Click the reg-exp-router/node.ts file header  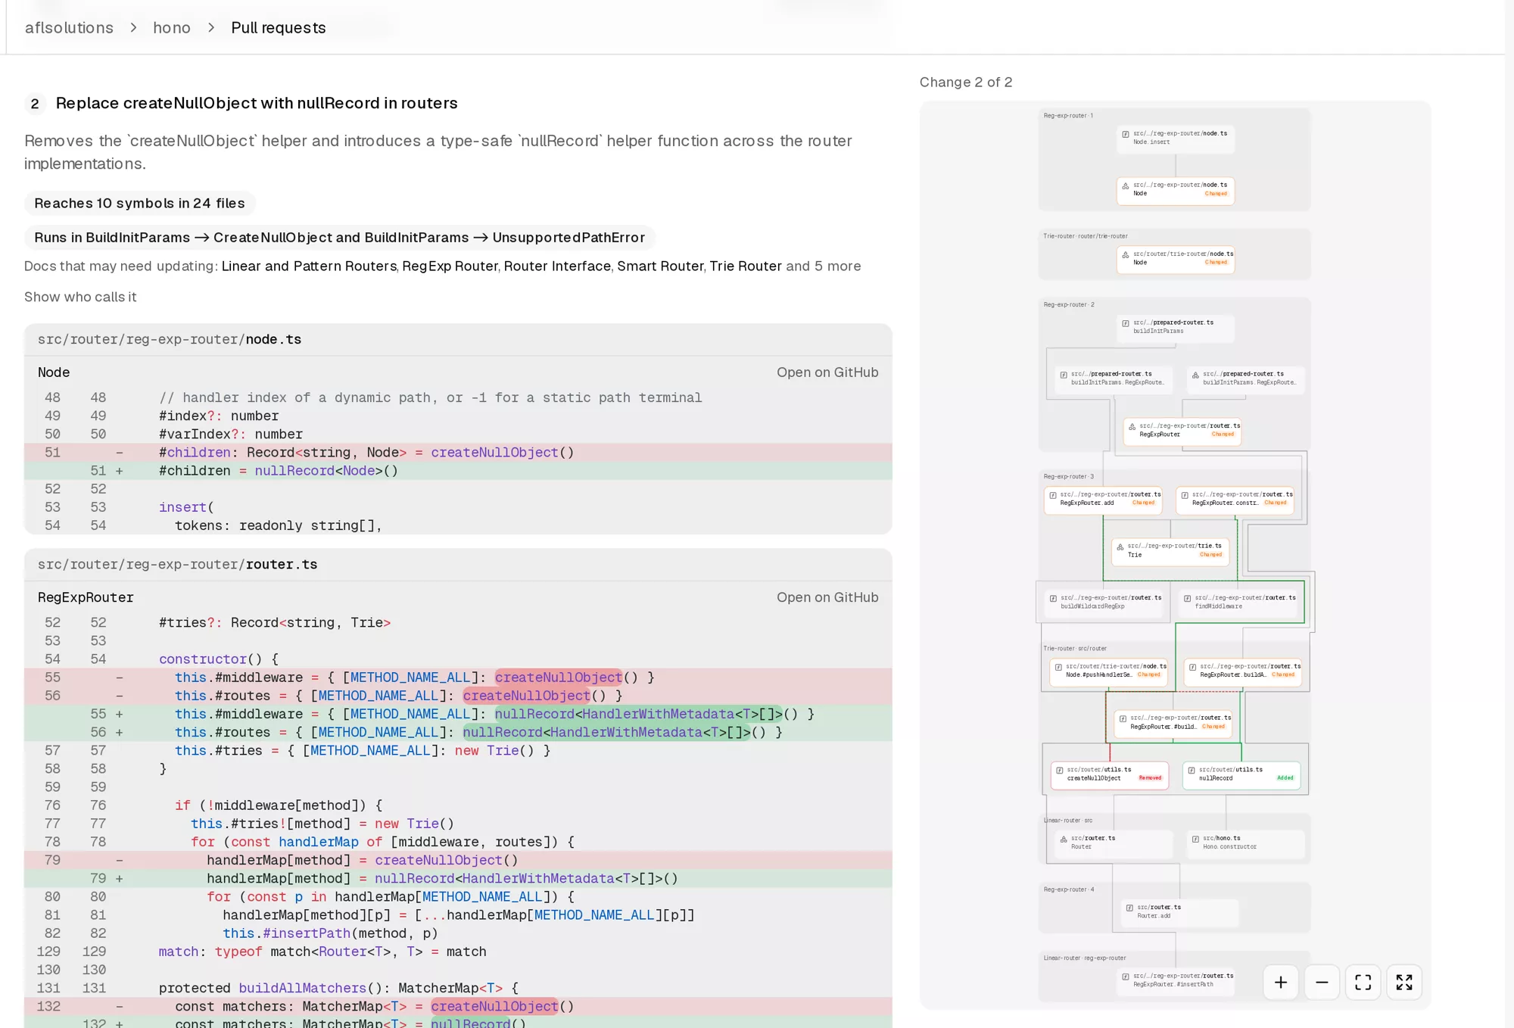(x=458, y=339)
